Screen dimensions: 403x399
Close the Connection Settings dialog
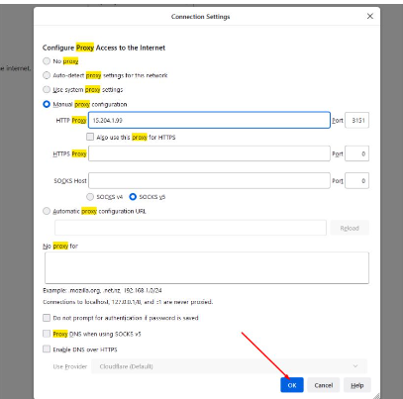coord(370,16)
